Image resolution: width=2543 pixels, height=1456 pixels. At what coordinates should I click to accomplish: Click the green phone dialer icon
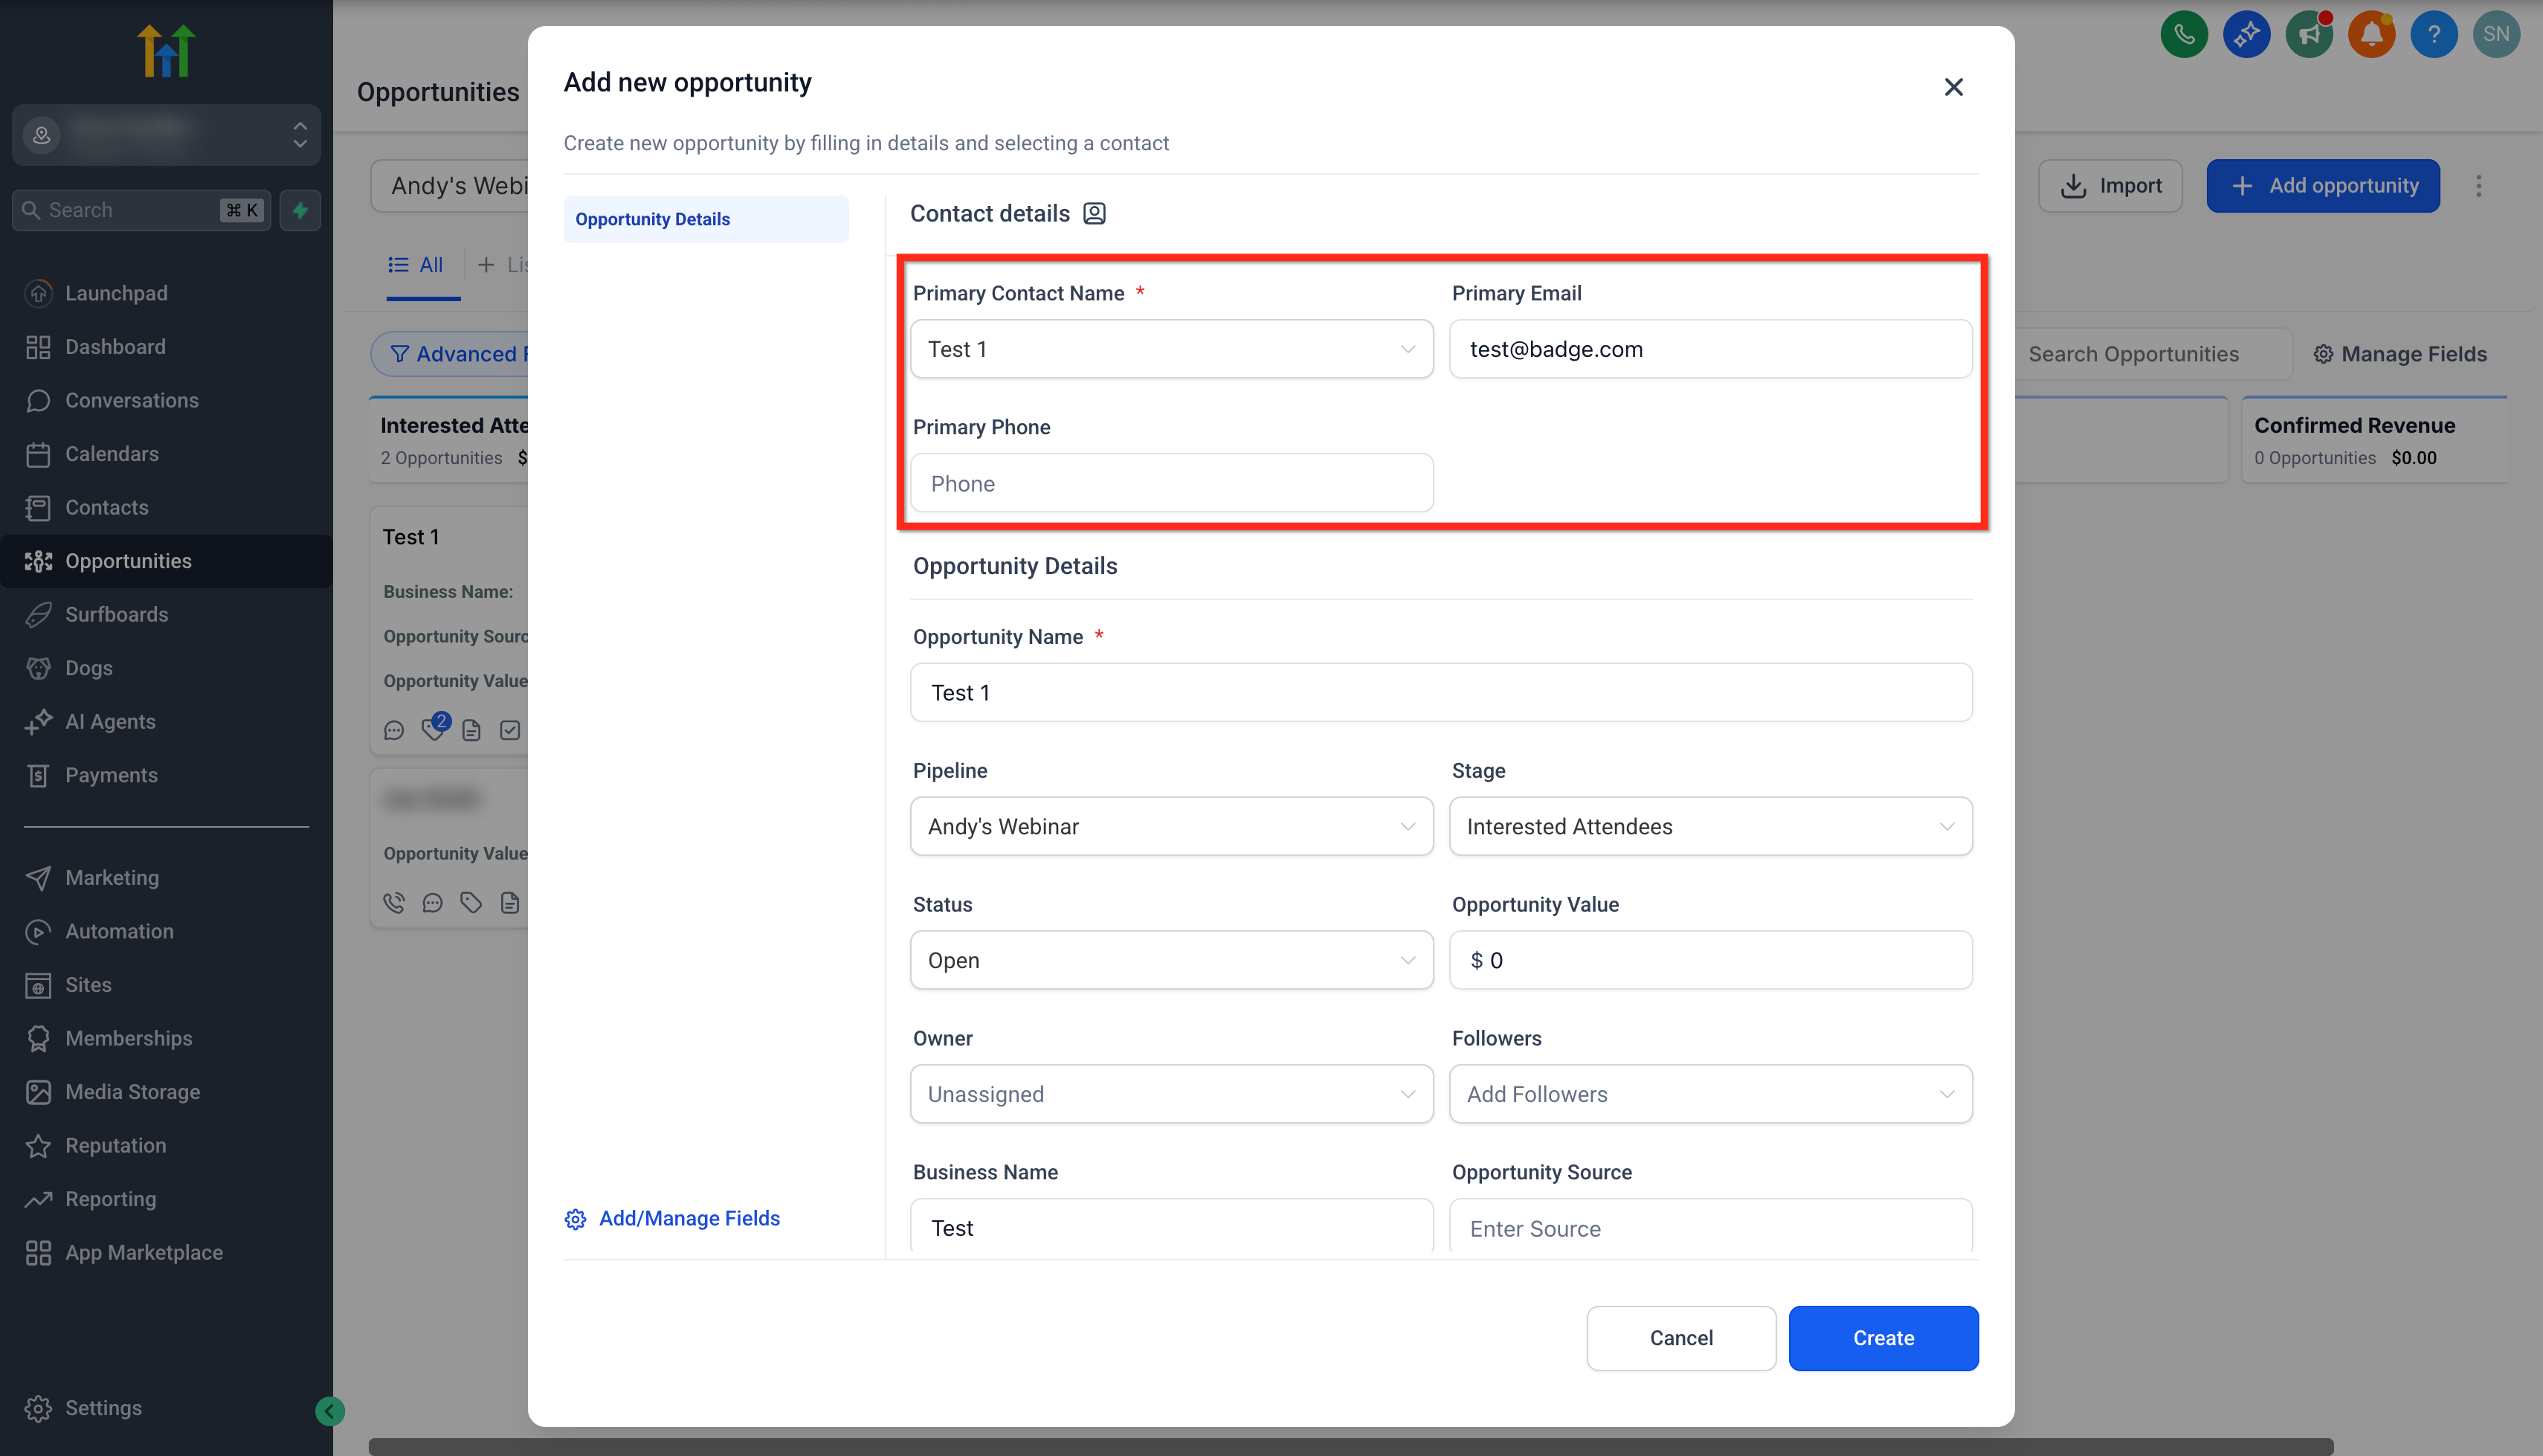click(2183, 35)
